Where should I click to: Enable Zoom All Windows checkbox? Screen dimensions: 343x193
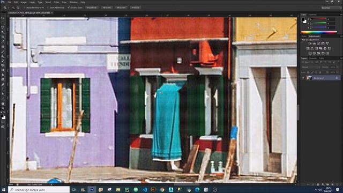48,8
